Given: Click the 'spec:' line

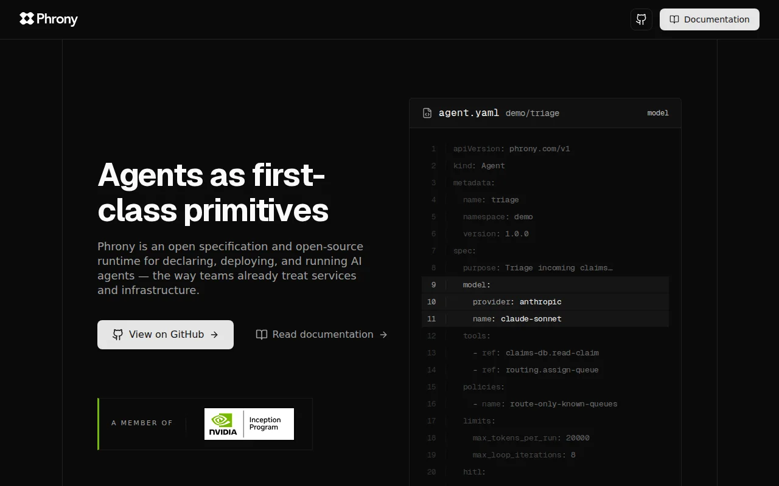Looking at the screenshot, I should [x=545, y=251].
